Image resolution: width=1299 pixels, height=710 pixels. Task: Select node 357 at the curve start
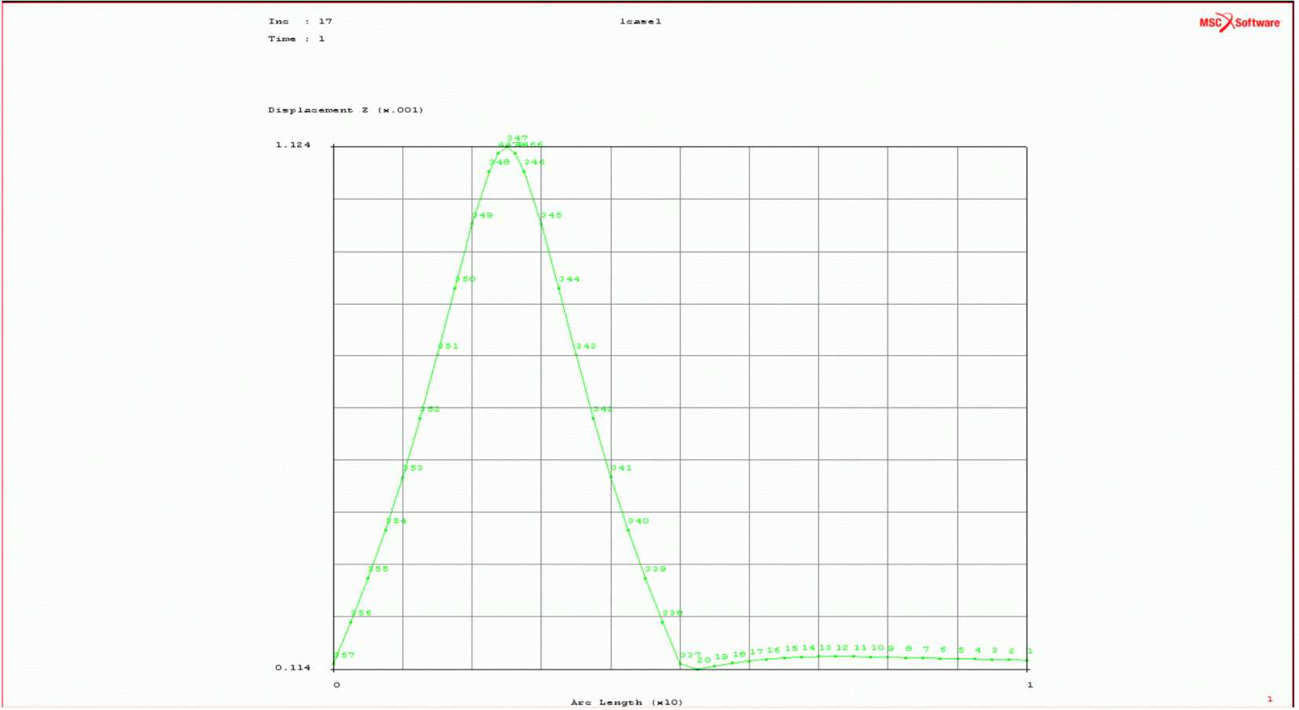(344, 656)
